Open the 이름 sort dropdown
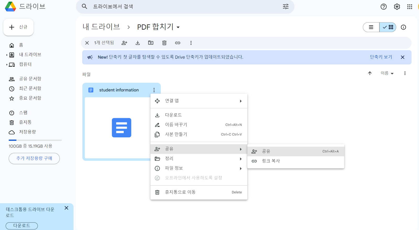419x230 pixels. tap(387, 73)
